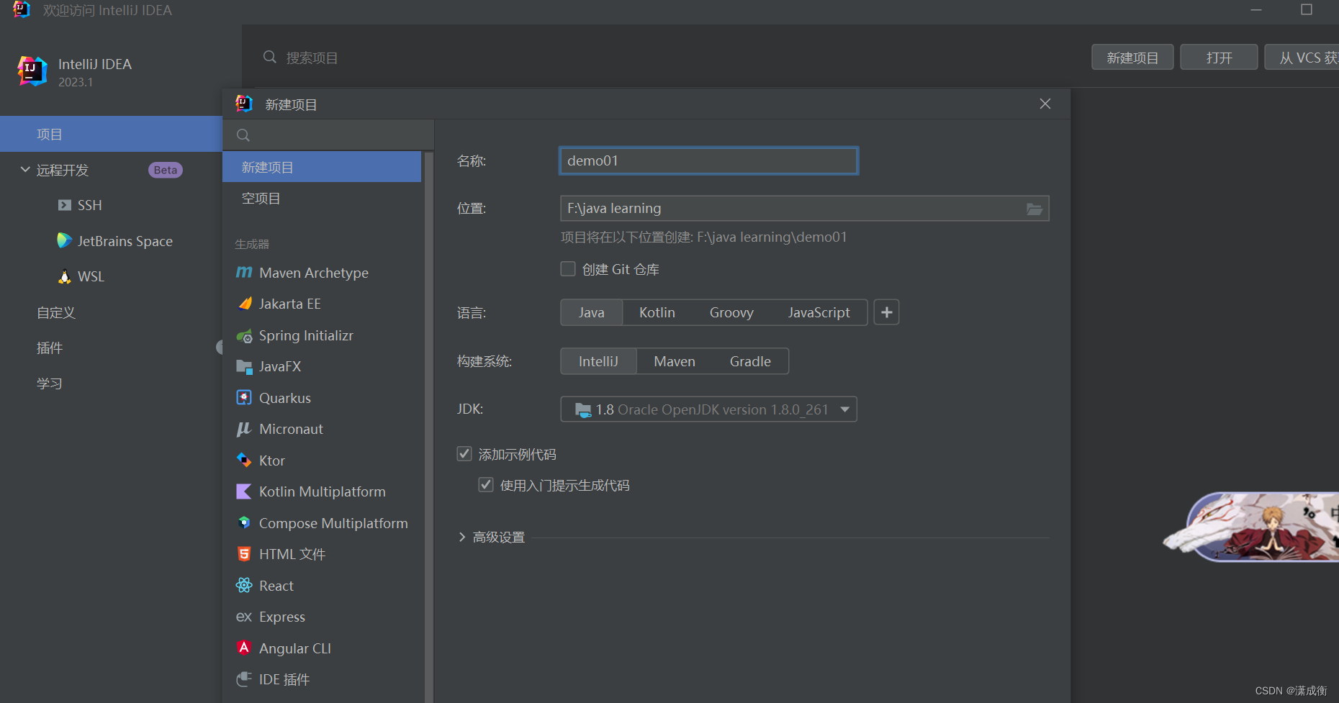Click the generator list scrollbar

[429, 426]
